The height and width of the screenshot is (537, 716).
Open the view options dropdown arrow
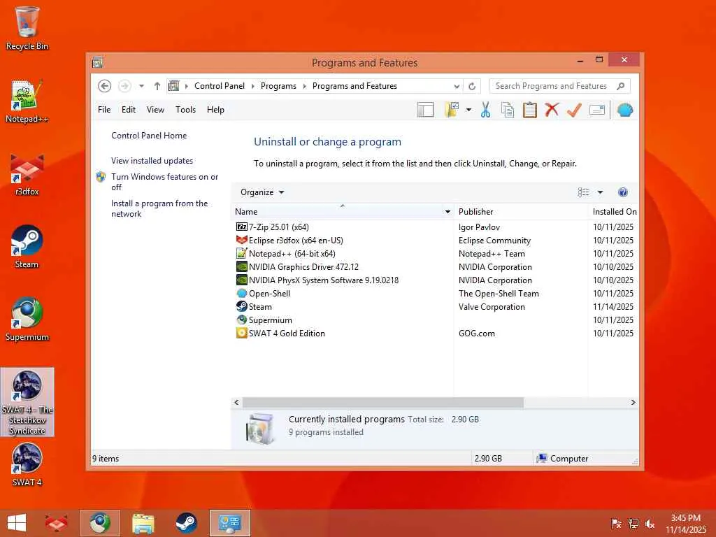600,192
